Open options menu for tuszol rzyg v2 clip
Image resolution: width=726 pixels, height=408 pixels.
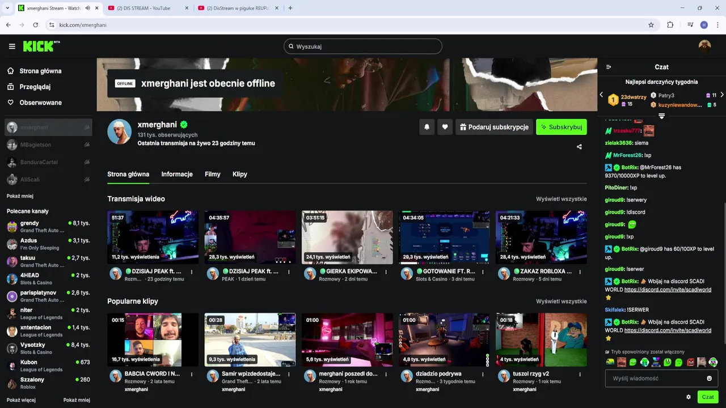pyautogui.click(x=580, y=374)
